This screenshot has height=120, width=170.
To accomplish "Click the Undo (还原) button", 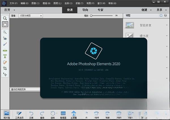I will (31, 115).
